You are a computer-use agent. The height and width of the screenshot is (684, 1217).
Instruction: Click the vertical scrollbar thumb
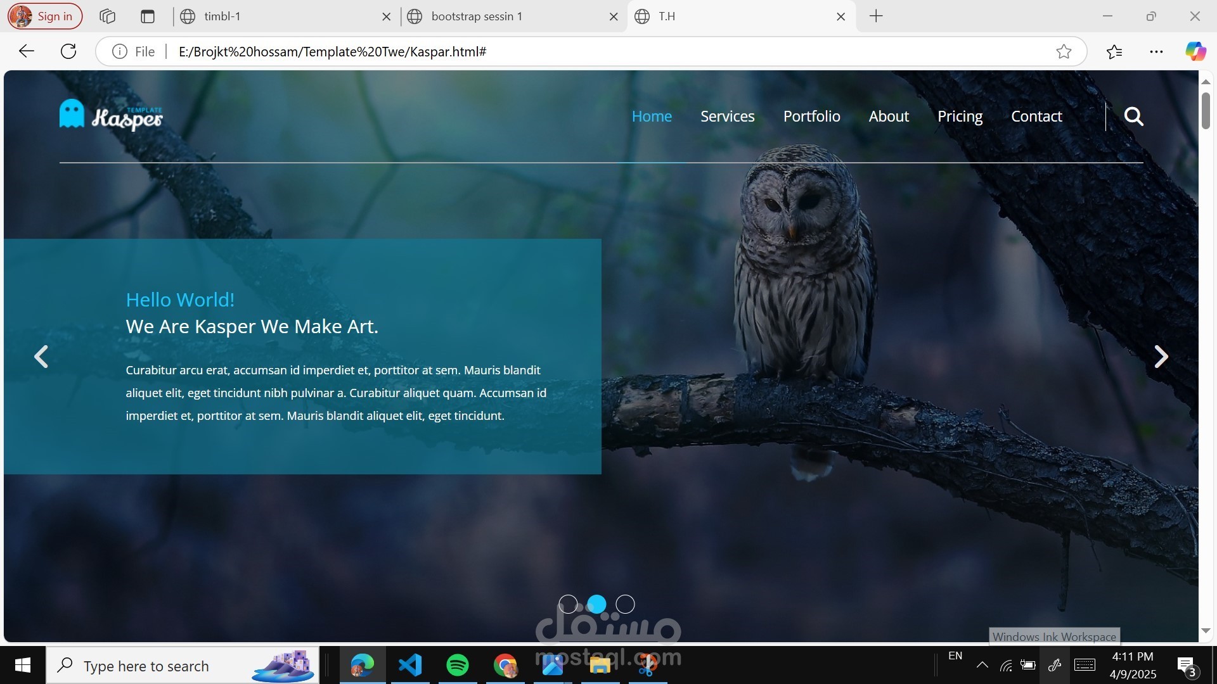[x=1206, y=111]
